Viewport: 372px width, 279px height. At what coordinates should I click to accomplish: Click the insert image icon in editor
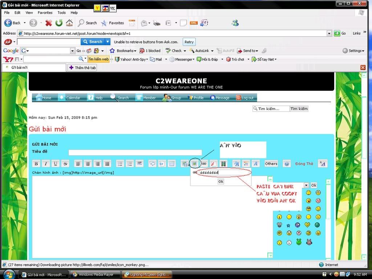[x=195, y=163]
